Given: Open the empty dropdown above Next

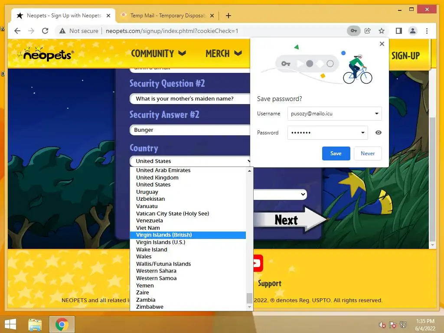Looking at the screenshot, I should (280, 194).
